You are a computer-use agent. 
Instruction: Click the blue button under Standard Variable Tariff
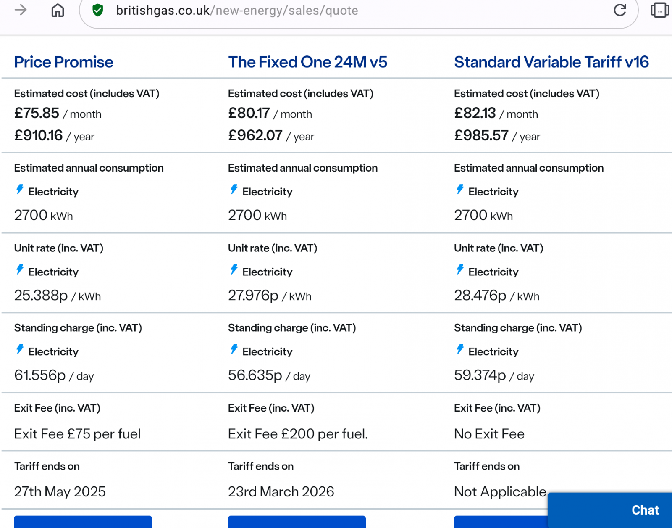click(x=501, y=522)
